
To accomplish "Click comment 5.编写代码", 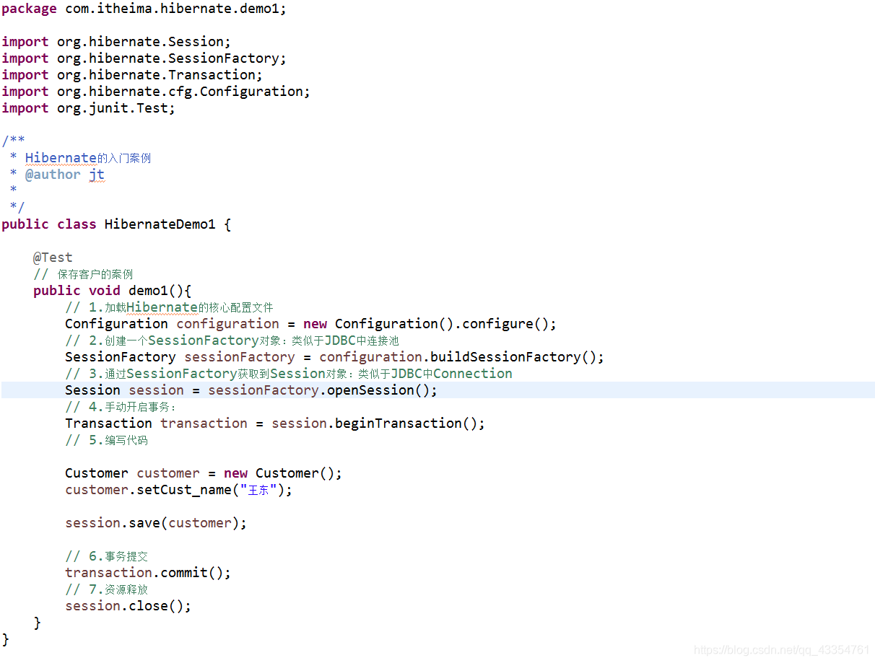I will (107, 440).
